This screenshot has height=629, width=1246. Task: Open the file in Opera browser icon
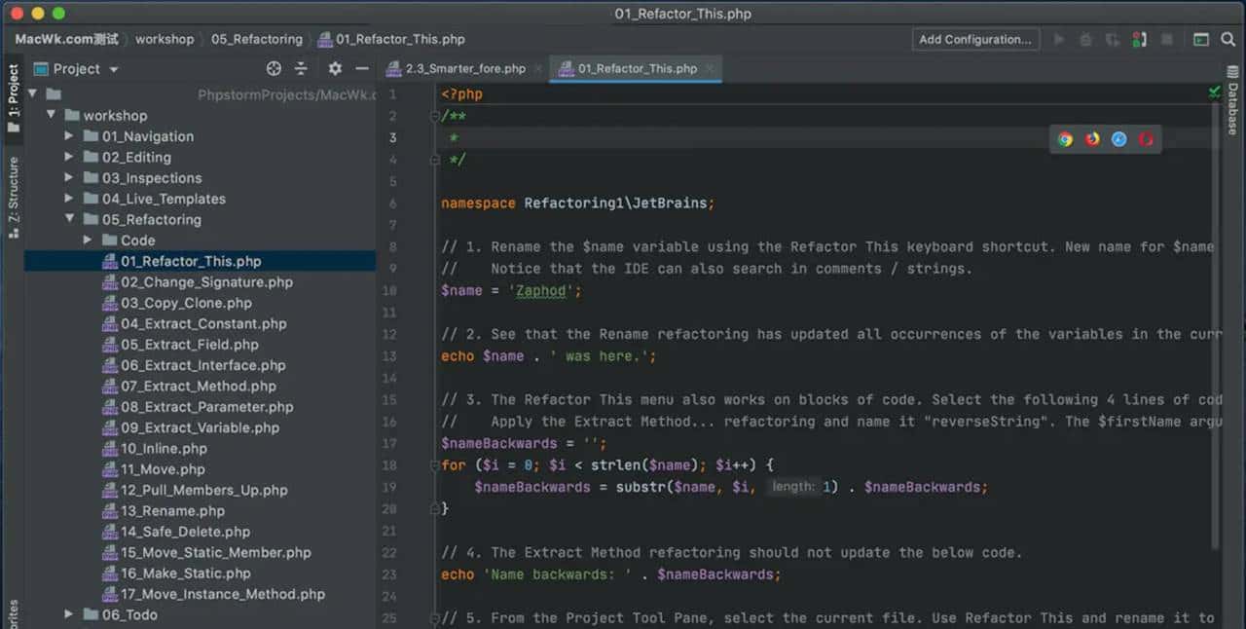pyautogui.click(x=1146, y=139)
